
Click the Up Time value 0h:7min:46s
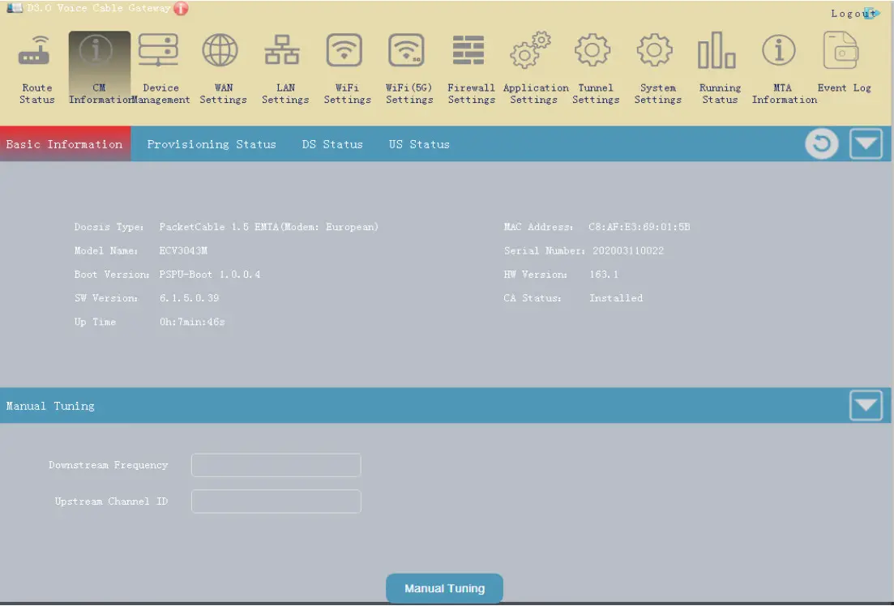192,322
